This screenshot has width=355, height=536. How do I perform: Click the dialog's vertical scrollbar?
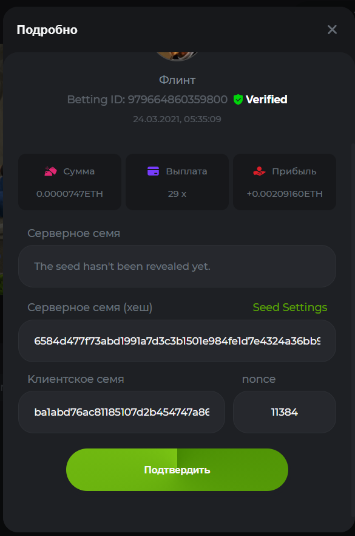(x=353, y=330)
